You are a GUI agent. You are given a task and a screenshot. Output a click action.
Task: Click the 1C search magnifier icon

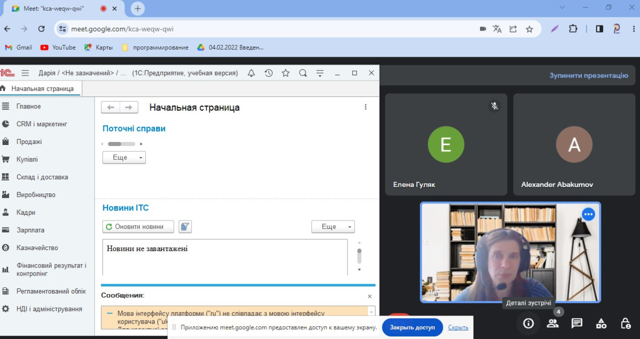tap(303, 73)
